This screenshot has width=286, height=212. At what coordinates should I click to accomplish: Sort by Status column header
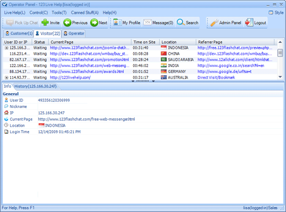click(x=40, y=42)
